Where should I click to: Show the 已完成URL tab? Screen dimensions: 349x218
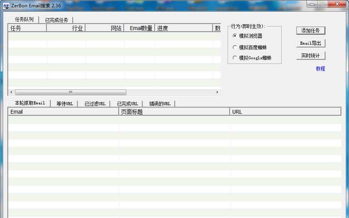pyautogui.click(x=127, y=104)
